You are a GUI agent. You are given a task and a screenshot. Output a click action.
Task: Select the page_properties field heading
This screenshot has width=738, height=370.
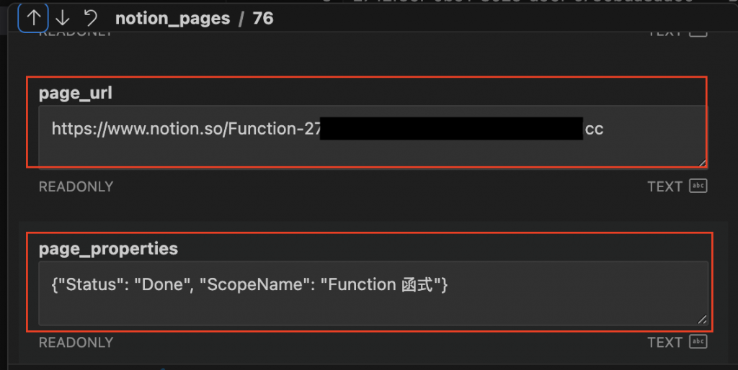click(x=108, y=248)
